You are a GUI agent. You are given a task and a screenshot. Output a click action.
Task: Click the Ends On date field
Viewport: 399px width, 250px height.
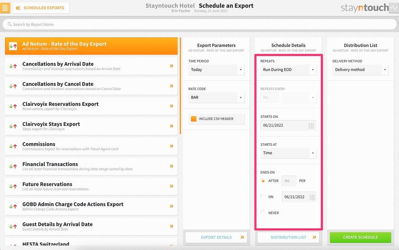[299, 197]
